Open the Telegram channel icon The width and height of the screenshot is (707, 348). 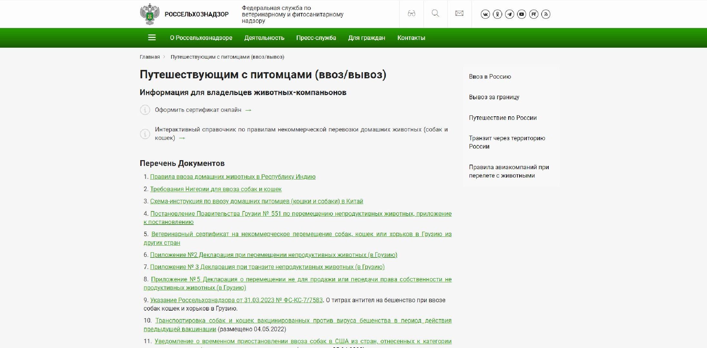[x=509, y=14]
